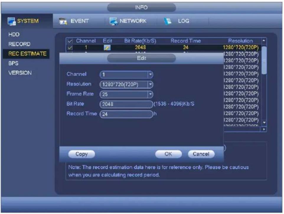Click the Bit Rate input field
Image resolution: width=284 pixels, height=214 pixels.
(x=126, y=104)
